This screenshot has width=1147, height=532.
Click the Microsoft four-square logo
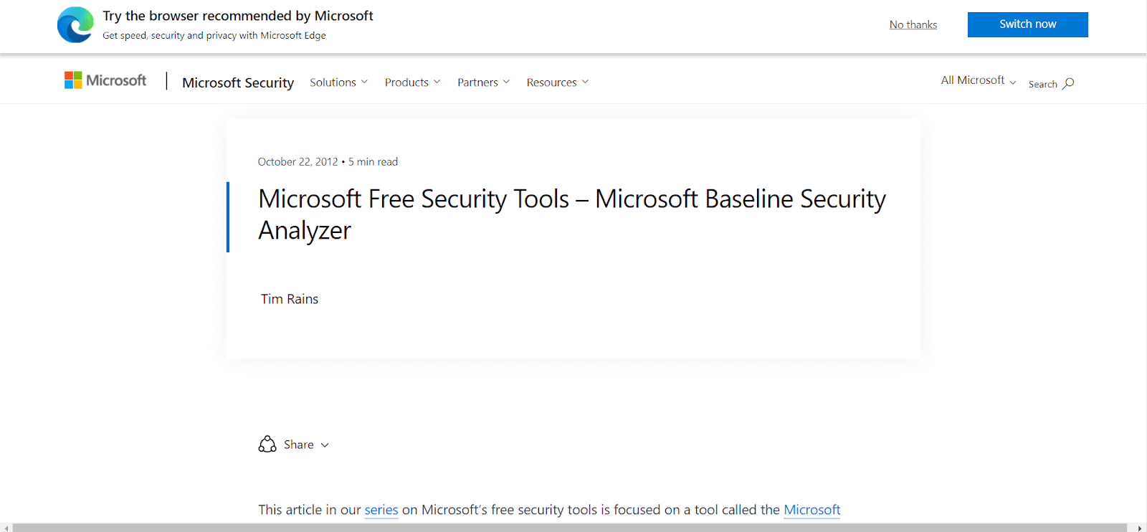[x=73, y=80]
